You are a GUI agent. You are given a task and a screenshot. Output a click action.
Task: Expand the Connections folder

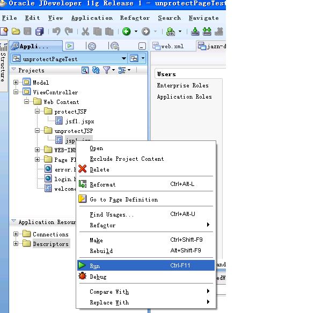[x=16, y=234]
